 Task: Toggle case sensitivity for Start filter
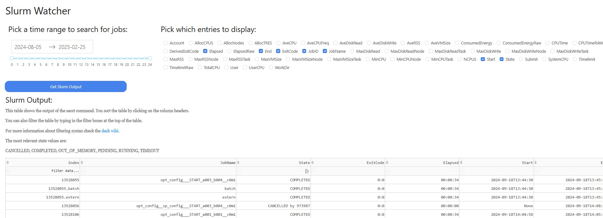(462, 171)
